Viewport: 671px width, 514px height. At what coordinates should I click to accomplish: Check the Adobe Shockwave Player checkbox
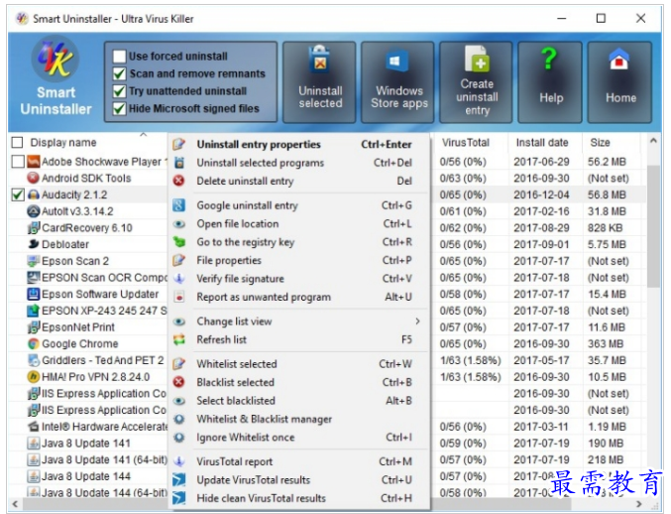pos(17,162)
